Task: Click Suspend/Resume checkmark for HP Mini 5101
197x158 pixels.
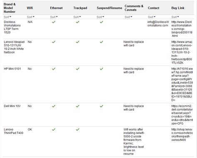Action: [x=101, y=69]
